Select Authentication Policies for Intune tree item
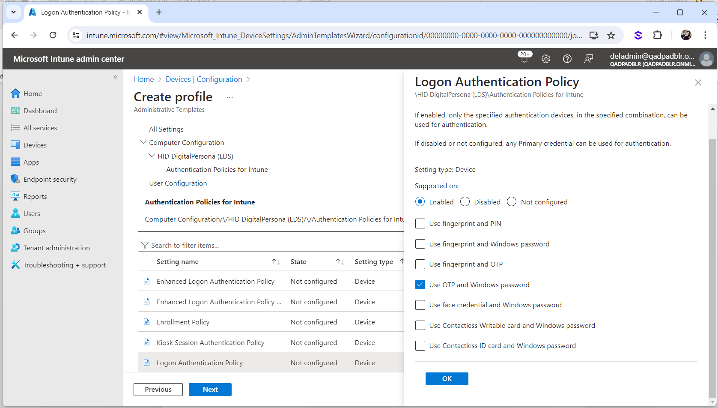Image resolution: width=718 pixels, height=408 pixels. point(217,169)
